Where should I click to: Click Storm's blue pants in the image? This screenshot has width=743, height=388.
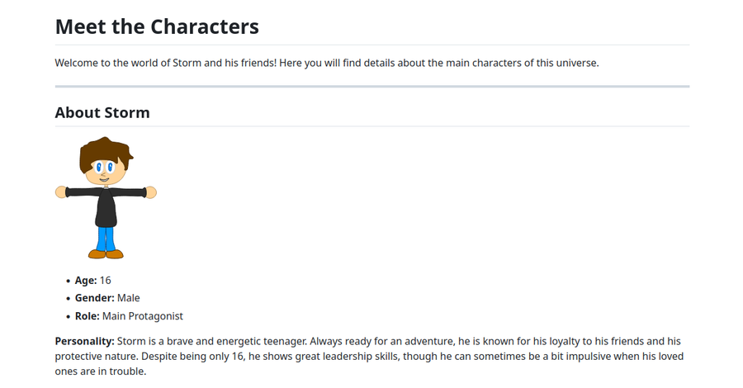tap(105, 239)
